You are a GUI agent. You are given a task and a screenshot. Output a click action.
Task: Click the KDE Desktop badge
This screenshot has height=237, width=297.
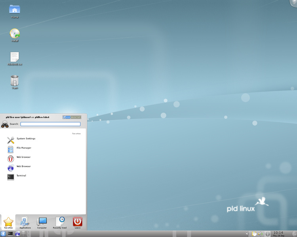click(x=72, y=117)
